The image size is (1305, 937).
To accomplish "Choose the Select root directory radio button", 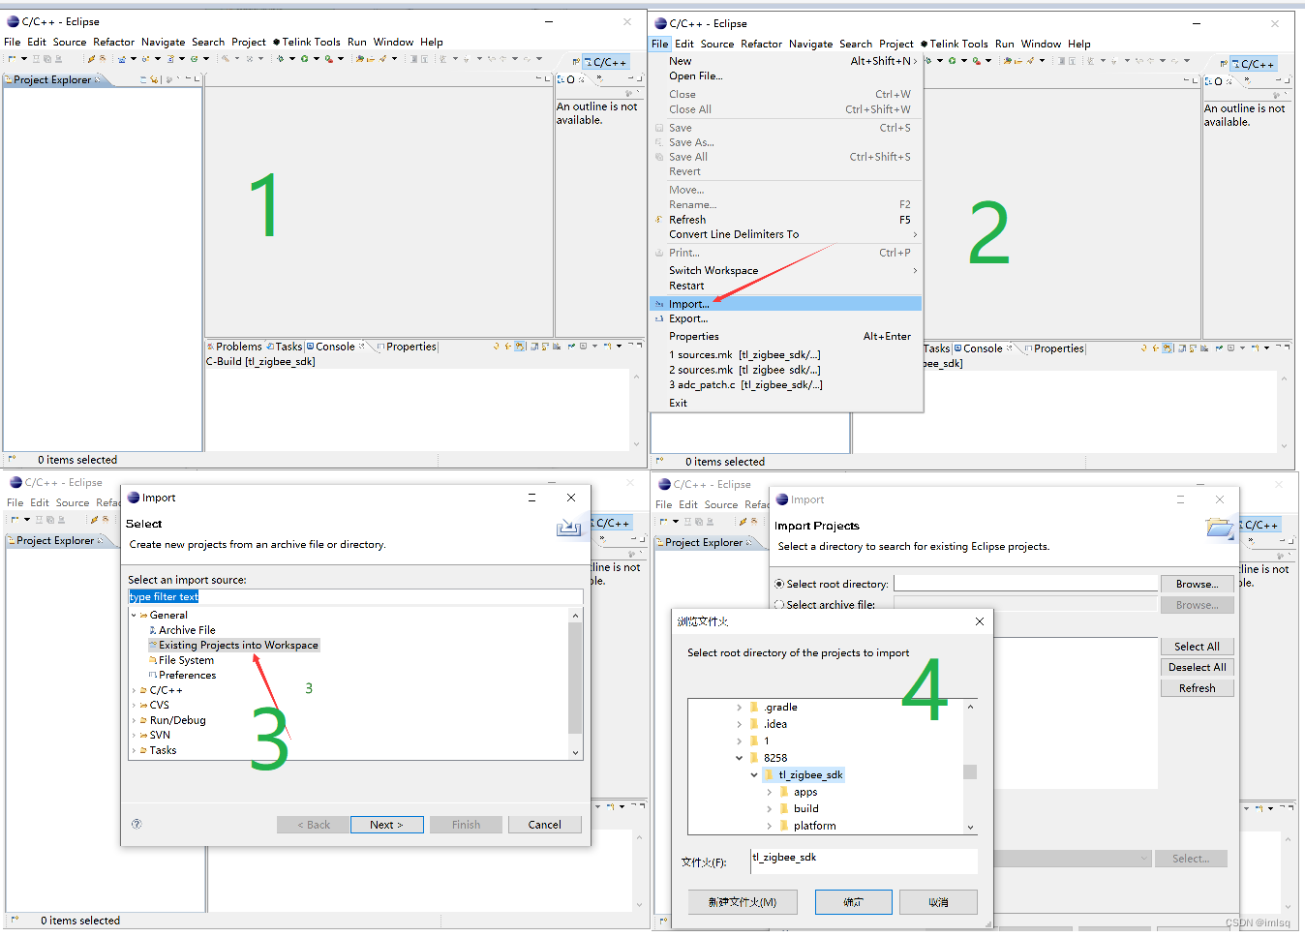I will click(779, 584).
